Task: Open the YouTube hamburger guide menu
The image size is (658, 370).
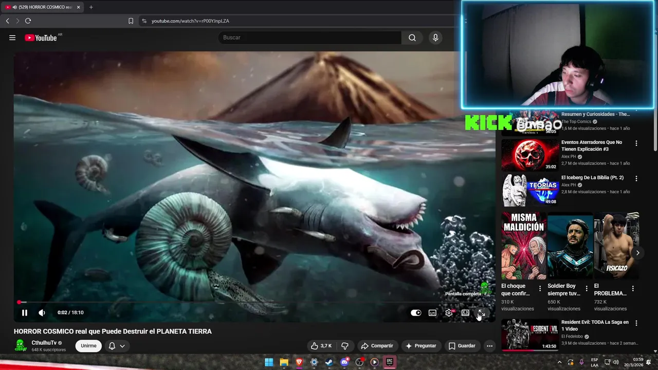Action: [12, 38]
